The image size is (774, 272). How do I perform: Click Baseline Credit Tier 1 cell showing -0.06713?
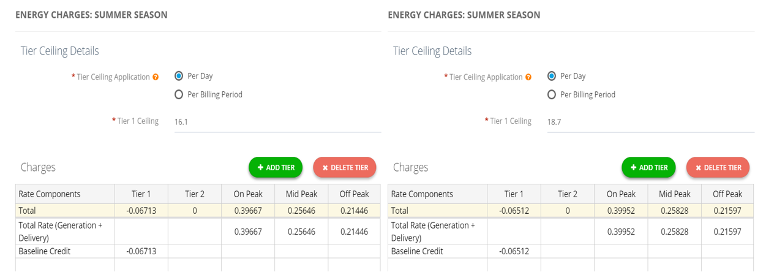[x=141, y=251]
